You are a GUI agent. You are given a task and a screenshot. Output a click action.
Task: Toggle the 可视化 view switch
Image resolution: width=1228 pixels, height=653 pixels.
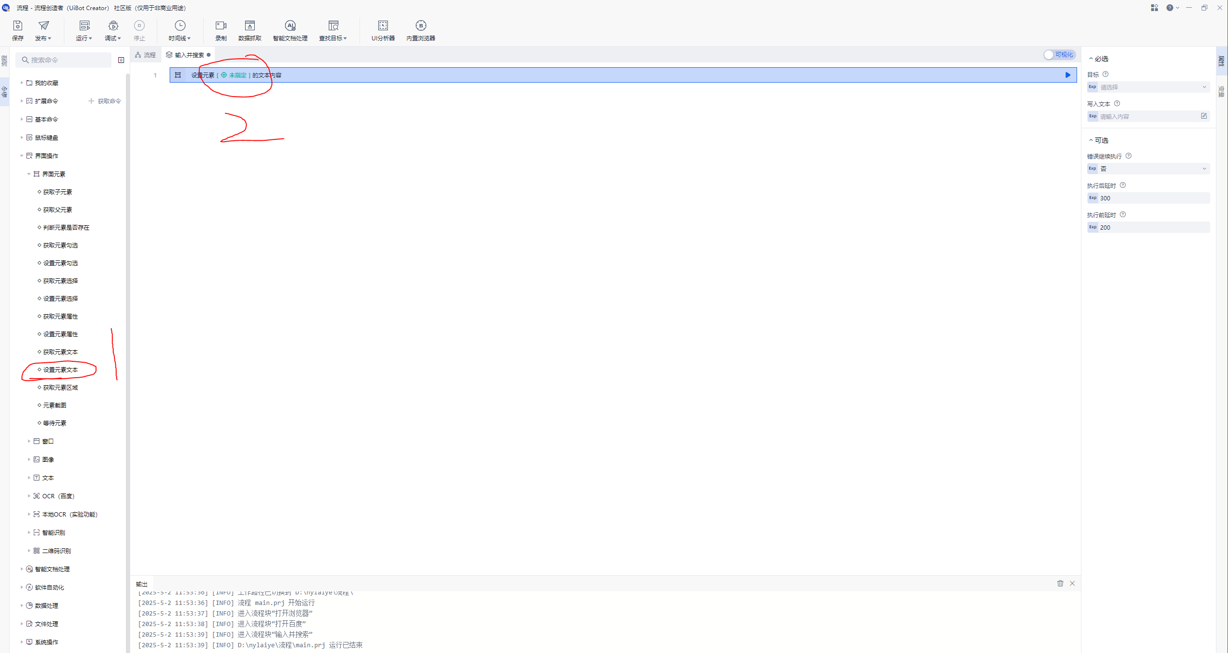click(1059, 55)
